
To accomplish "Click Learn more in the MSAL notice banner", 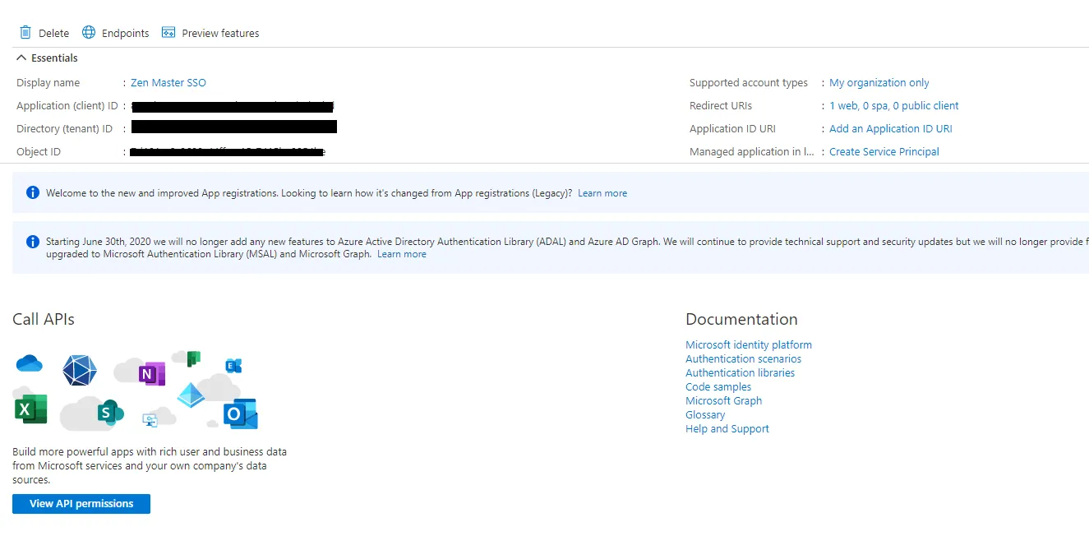I will tap(402, 255).
